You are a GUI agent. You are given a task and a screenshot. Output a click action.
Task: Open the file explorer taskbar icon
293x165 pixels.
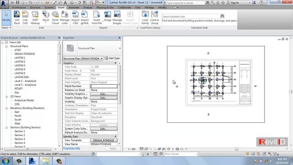45,161
